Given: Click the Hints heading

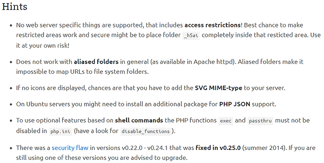Looking at the screenshot, I should [x=15, y=7].
